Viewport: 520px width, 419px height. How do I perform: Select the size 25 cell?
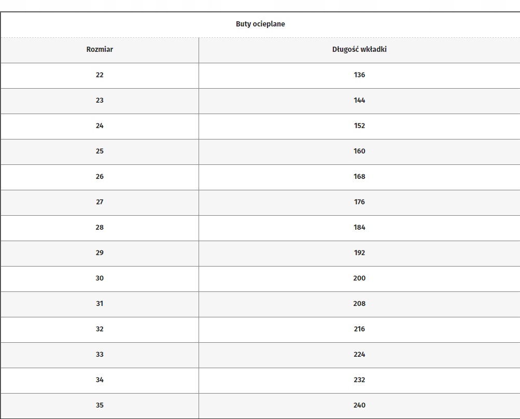(x=100, y=151)
